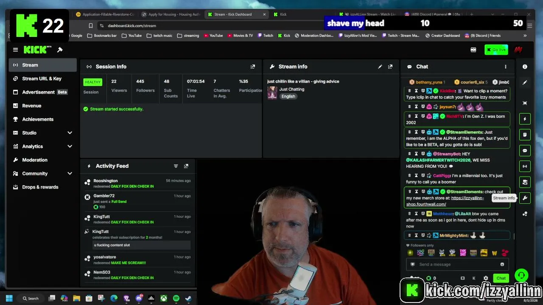
Task: Open the streaming bookmarks folder
Action: (188, 36)
